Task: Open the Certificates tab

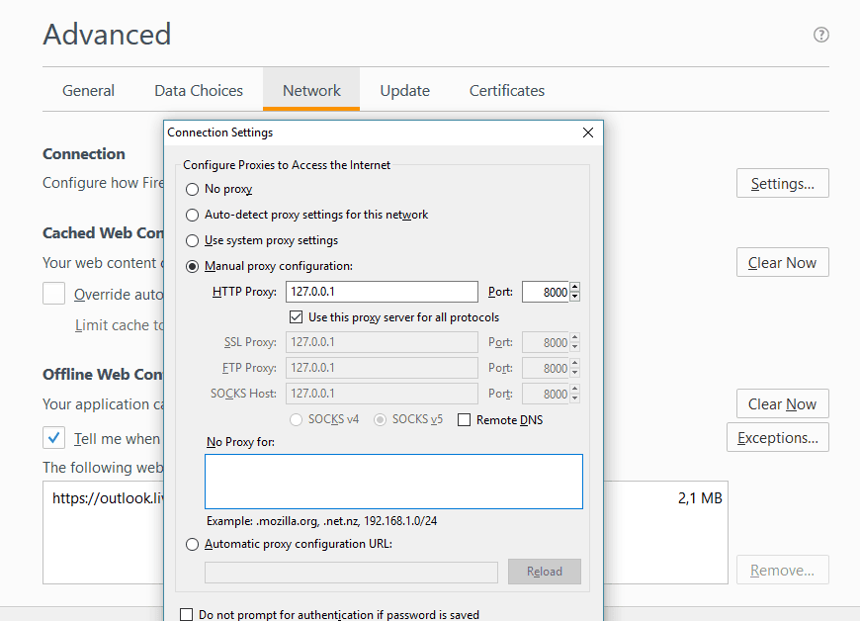Action: pyautogui.click(x=507, y=90)
